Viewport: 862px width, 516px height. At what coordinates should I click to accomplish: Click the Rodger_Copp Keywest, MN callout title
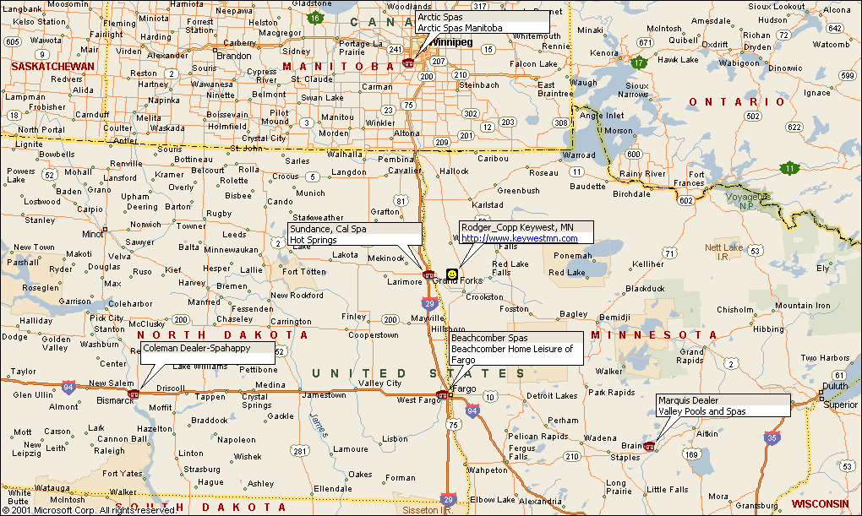(x=517, y=227)
